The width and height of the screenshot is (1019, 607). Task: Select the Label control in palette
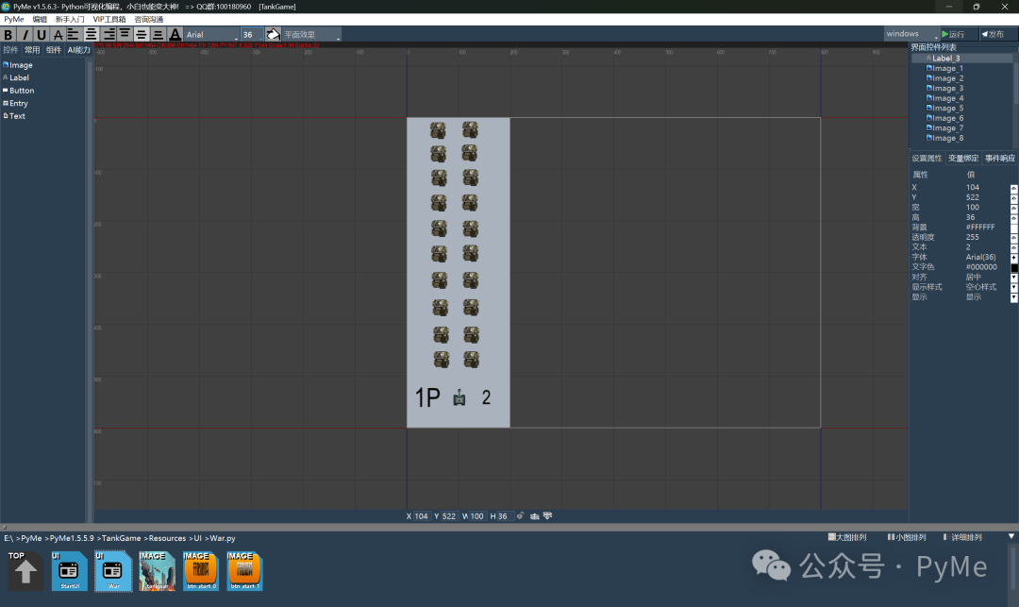tap(16, 77)
